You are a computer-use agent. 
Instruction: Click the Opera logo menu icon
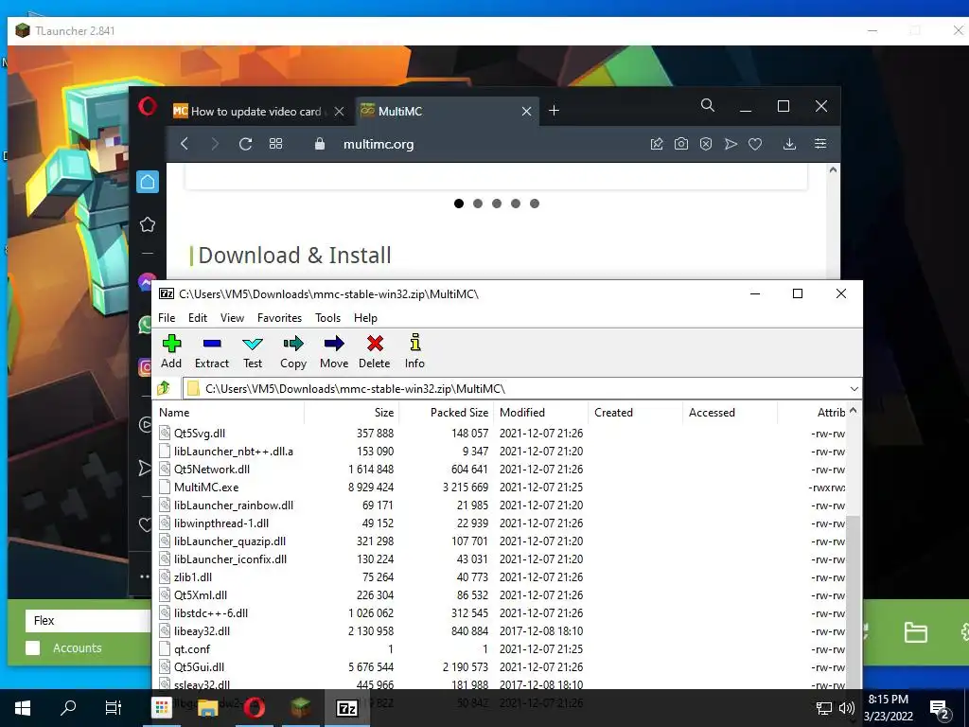[x=148, y=107]
